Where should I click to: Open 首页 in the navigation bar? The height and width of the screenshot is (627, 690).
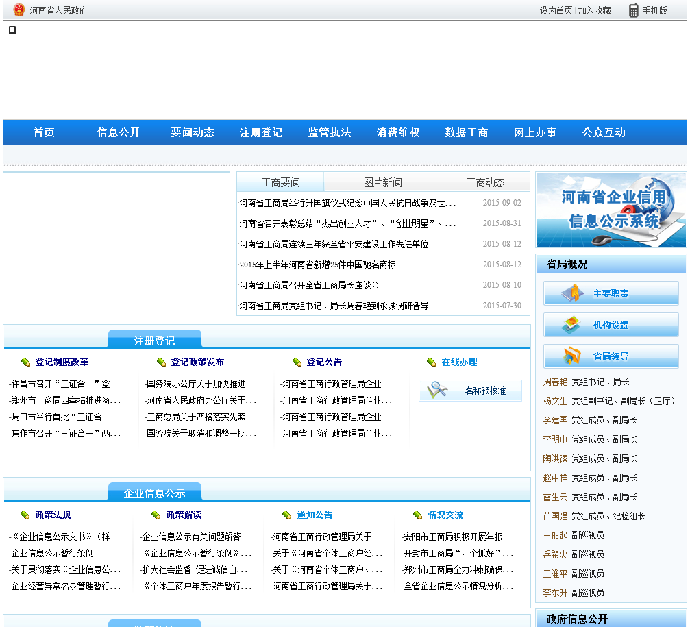click(x=44, y=132)
